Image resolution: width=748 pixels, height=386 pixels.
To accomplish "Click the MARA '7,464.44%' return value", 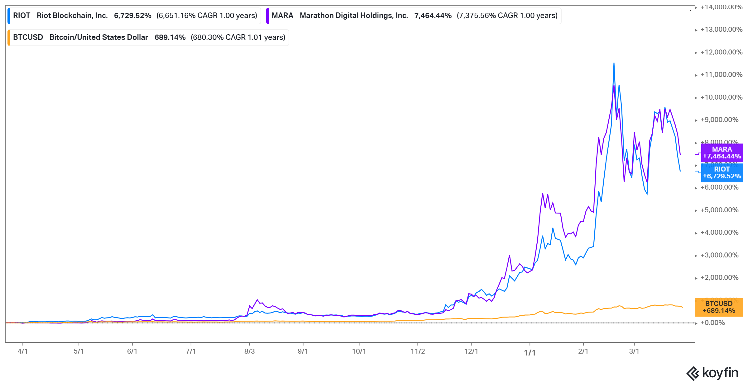I will tap(433, 16).
